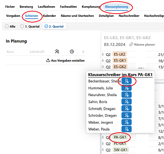This screenshot has height=154, width=164.
Task: Open student icon next to Schröder, Dragan
Action: coord(126,115)
